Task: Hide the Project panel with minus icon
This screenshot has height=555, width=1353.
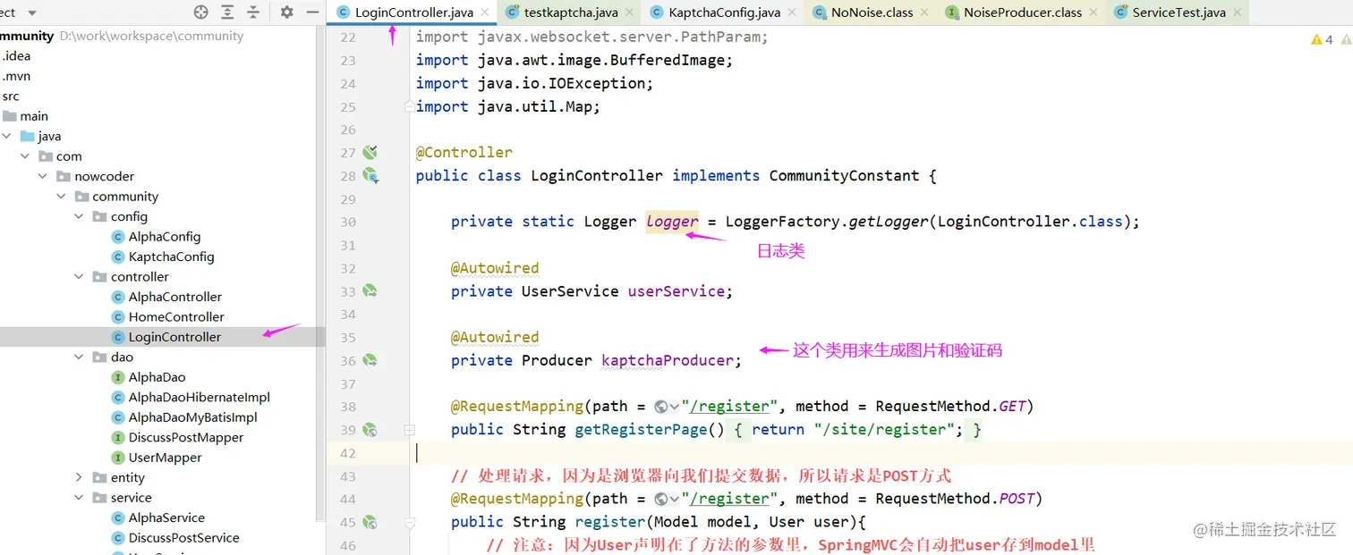Action: tap(312, 13)
